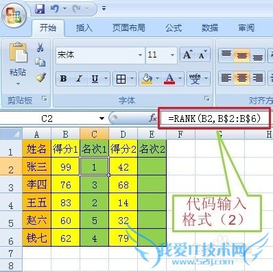Apply the red font color
The image size is (273, 272).
[169, 79]
